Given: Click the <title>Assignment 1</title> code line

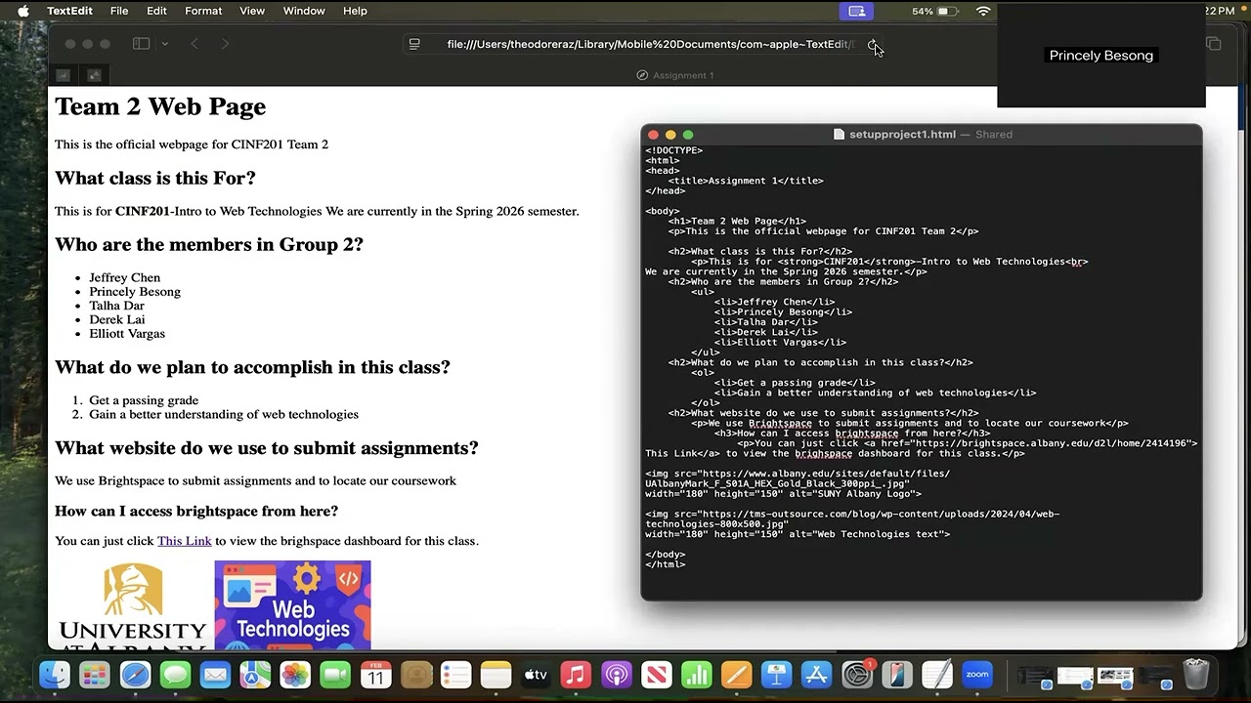Looking at the screenshot, I should coord(746,181).
